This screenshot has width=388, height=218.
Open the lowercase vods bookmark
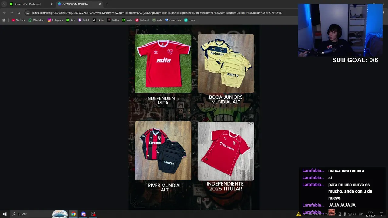coord(157,20)
